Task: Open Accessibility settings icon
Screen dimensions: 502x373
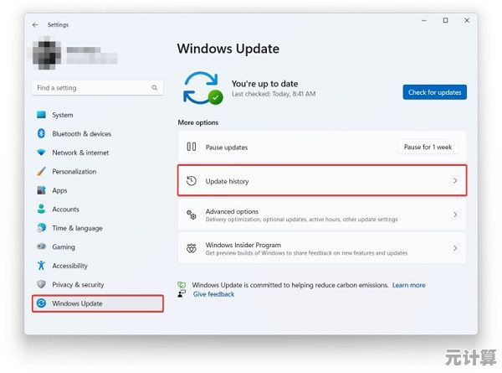Action: coord(40,266)
